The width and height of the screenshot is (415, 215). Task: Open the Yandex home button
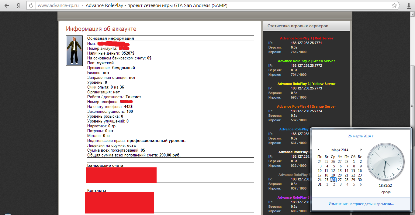18,5
